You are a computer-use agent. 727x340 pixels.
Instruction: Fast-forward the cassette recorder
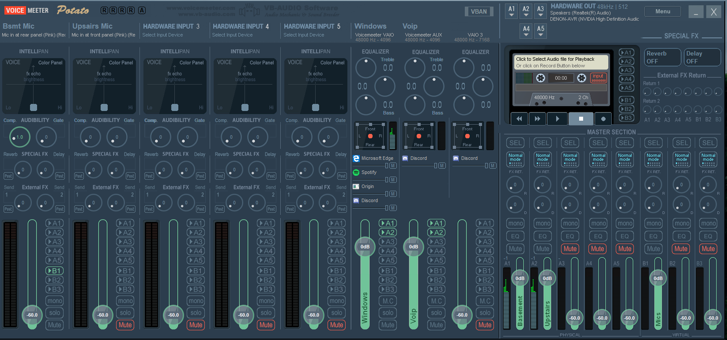pos(537,118)
